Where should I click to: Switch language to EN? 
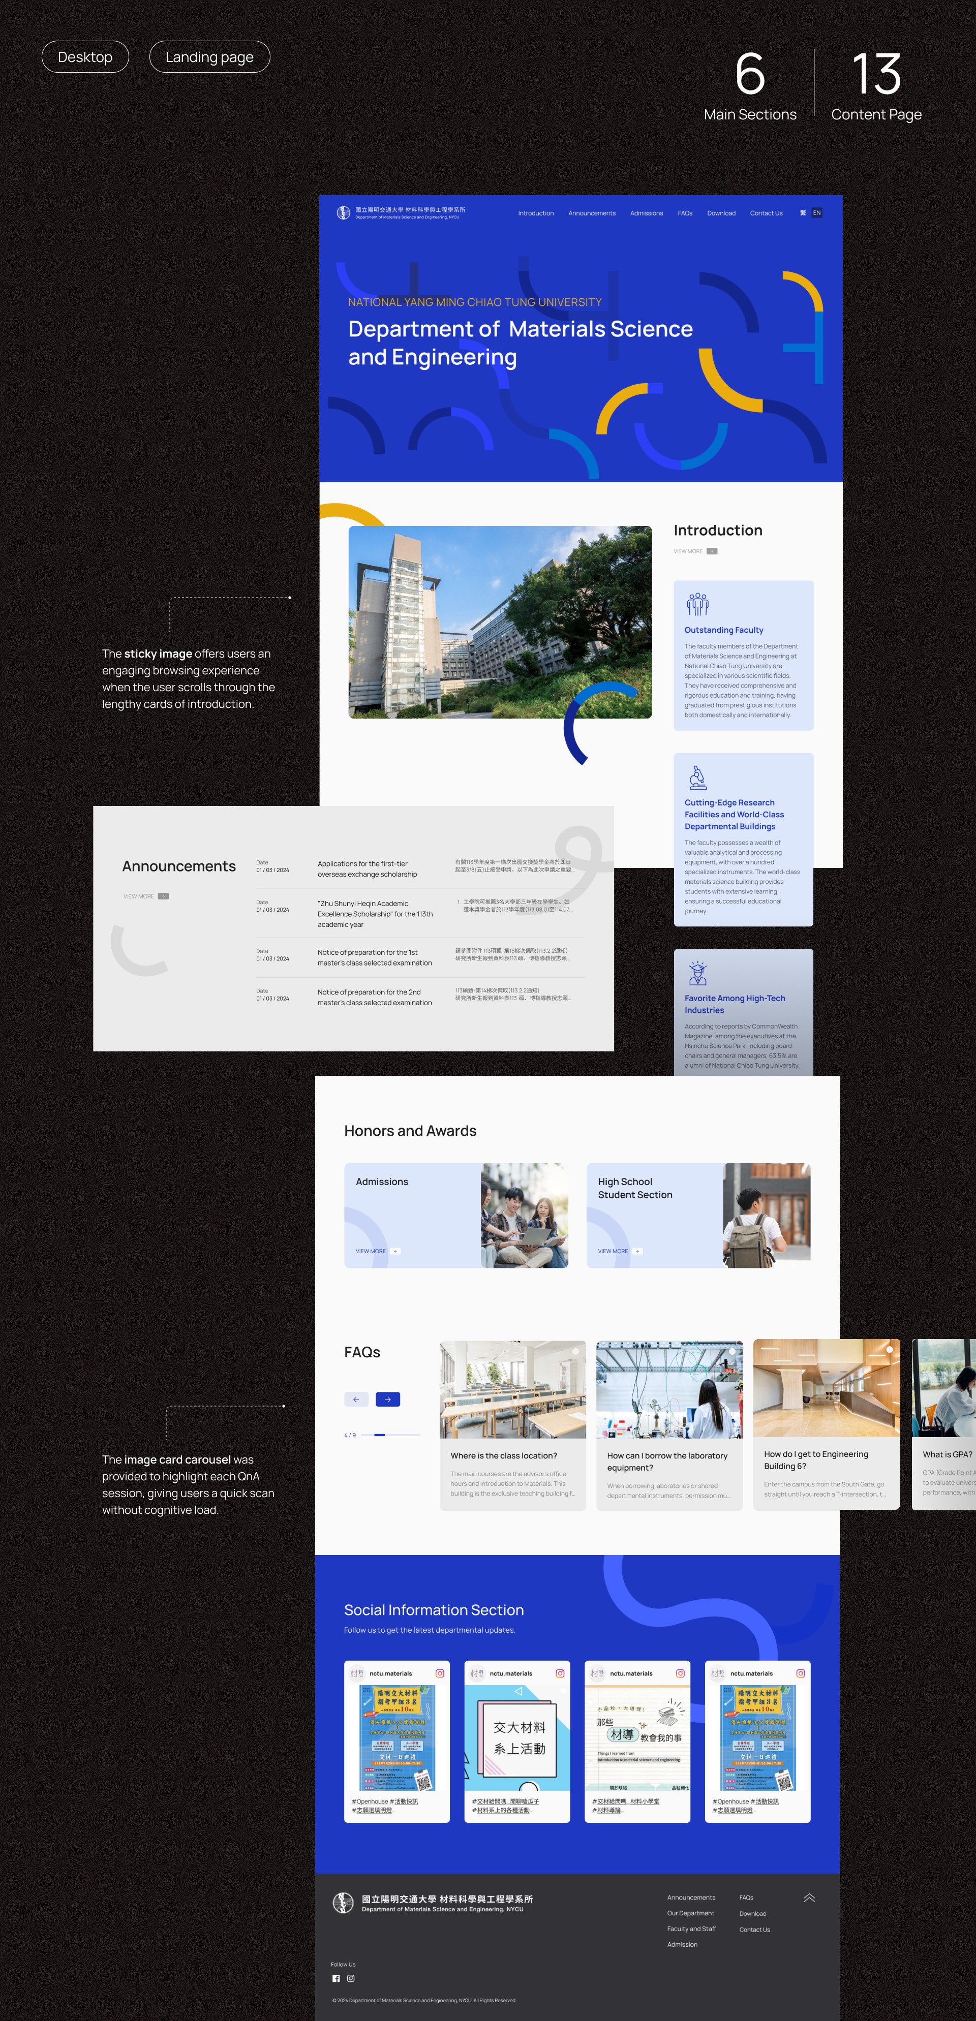point(817,212)
